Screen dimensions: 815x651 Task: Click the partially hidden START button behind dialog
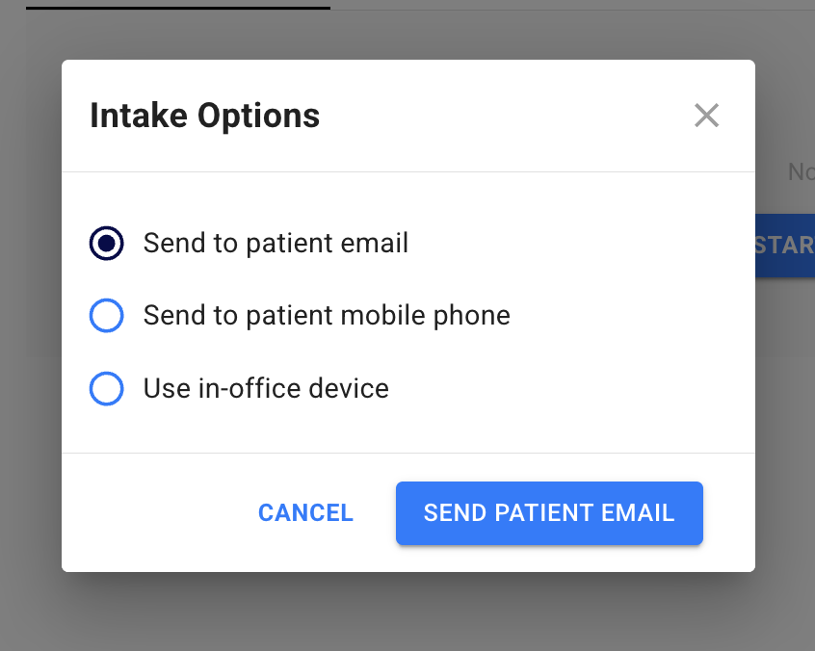(x=785, y=245)
